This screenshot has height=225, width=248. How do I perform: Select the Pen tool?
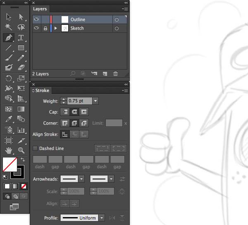tap(8, 38)
